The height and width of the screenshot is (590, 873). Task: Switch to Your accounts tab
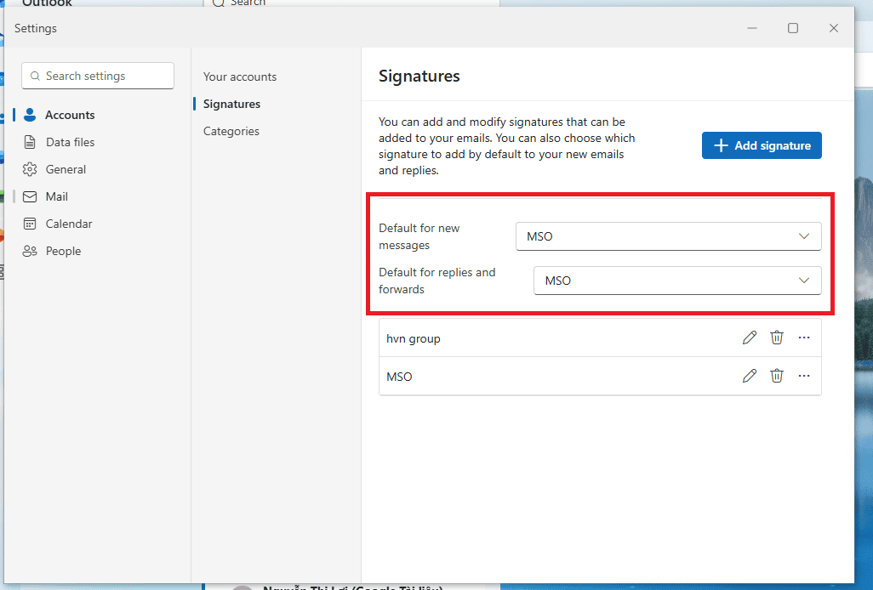(239, 77)
